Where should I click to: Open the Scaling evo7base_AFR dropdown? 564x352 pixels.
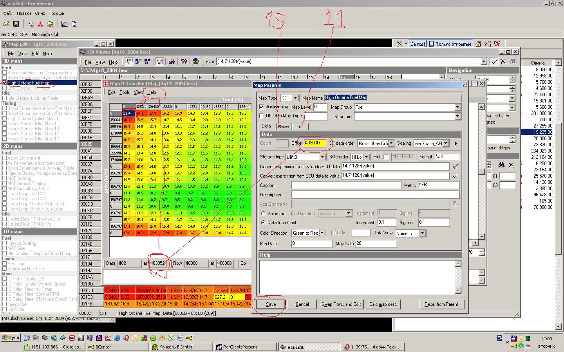(445, 144)
